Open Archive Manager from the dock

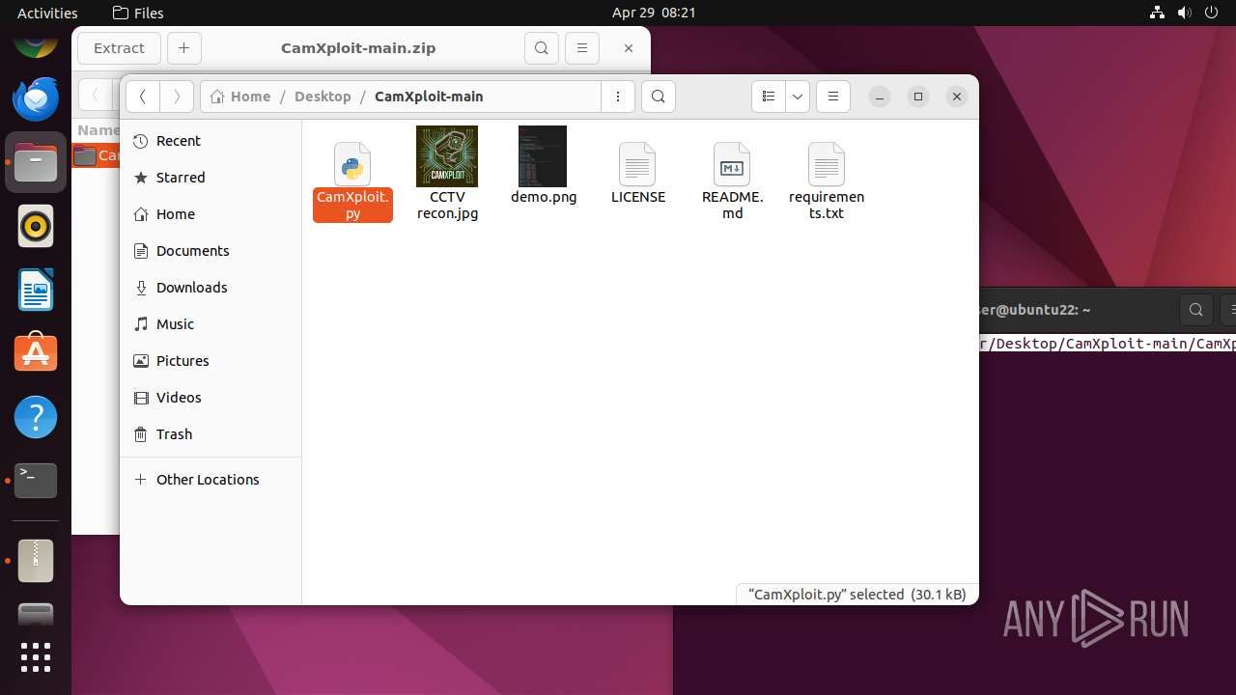36,560
